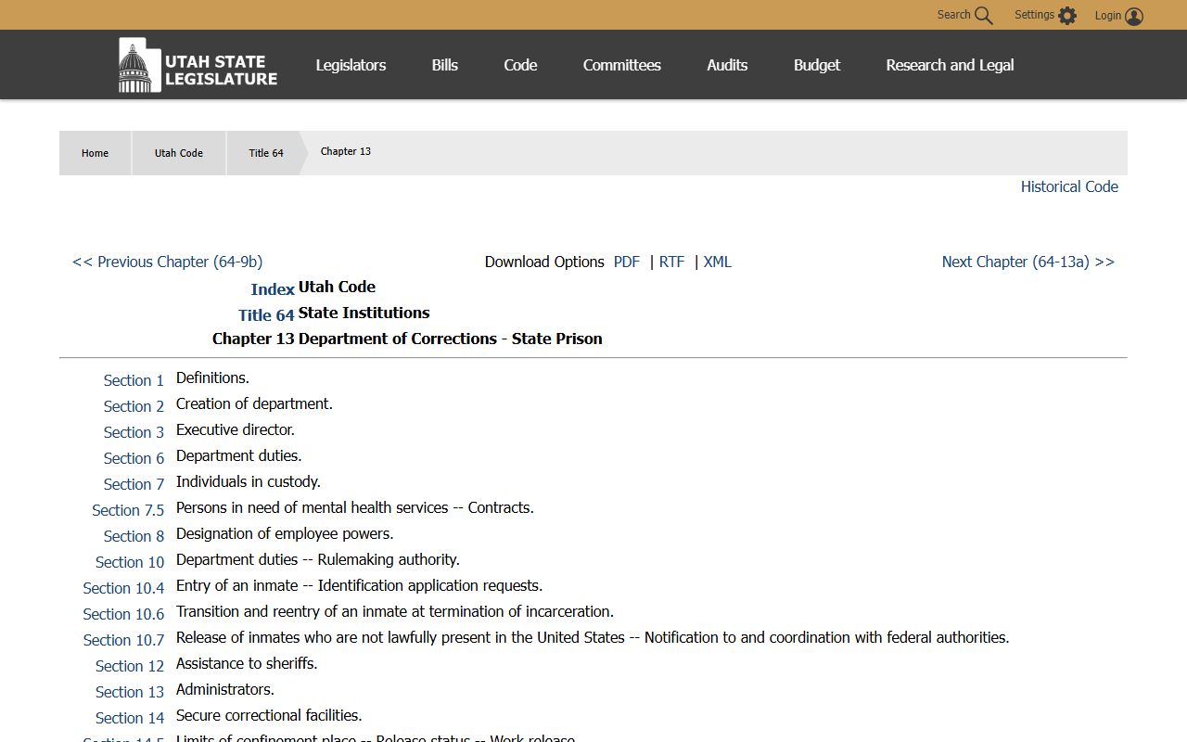Open Section 3 link
This screenshot has height=742, width=1187.
point(134,432)
